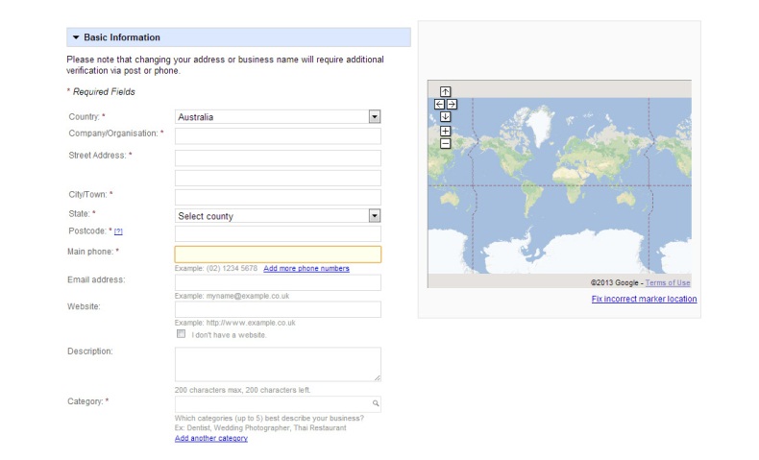This screenshot has height=460, width=759.
Task: Click 'Add another category' link
Action: (211, 438)
